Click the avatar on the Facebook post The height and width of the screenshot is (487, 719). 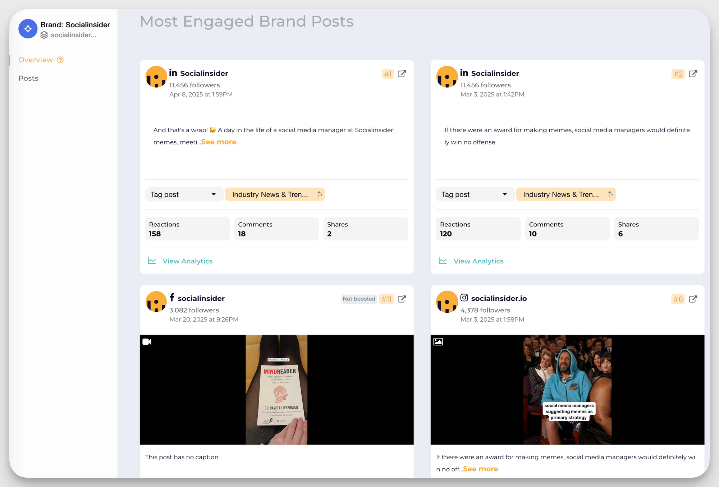pos(156,302)
